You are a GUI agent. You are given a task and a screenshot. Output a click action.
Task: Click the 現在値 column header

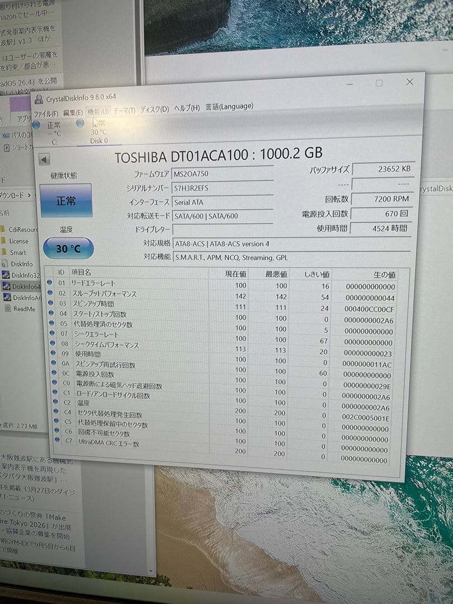tap(236, 273)
